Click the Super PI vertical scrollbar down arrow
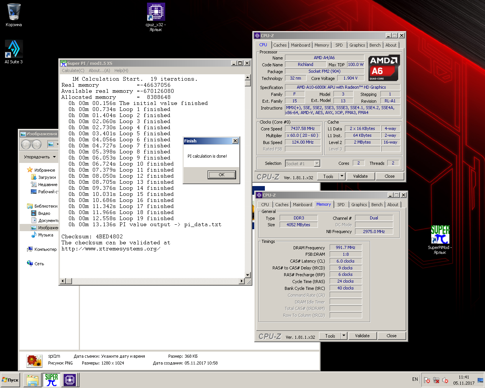 pos(248,275)
